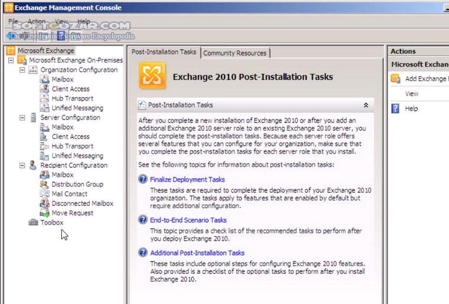Open the Help menu

[84, 21]
